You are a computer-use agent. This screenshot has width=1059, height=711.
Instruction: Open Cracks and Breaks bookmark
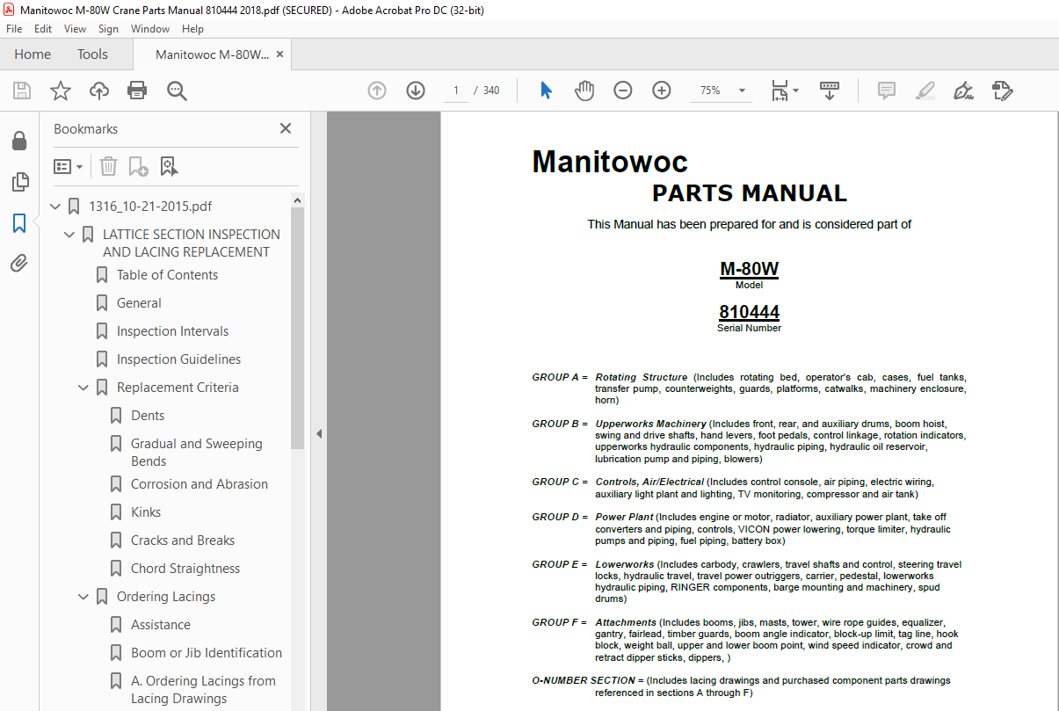(x=183, y=541)
